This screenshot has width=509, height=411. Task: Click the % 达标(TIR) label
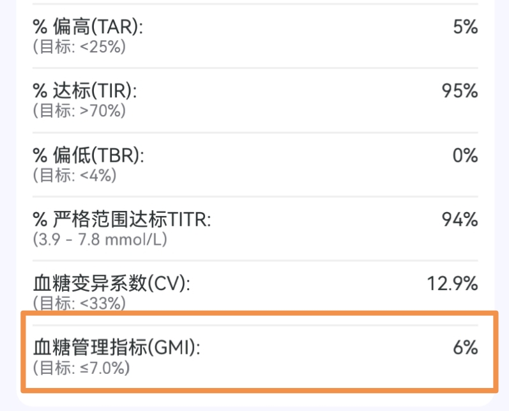tap(85, 91)
